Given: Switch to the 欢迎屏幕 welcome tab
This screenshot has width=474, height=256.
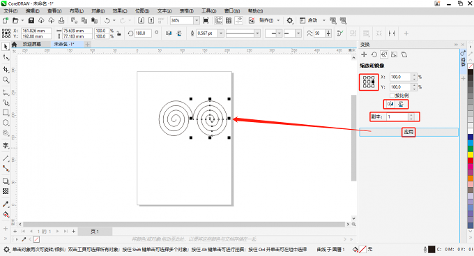Looking at the screenshot, I should tap(32, 44).
